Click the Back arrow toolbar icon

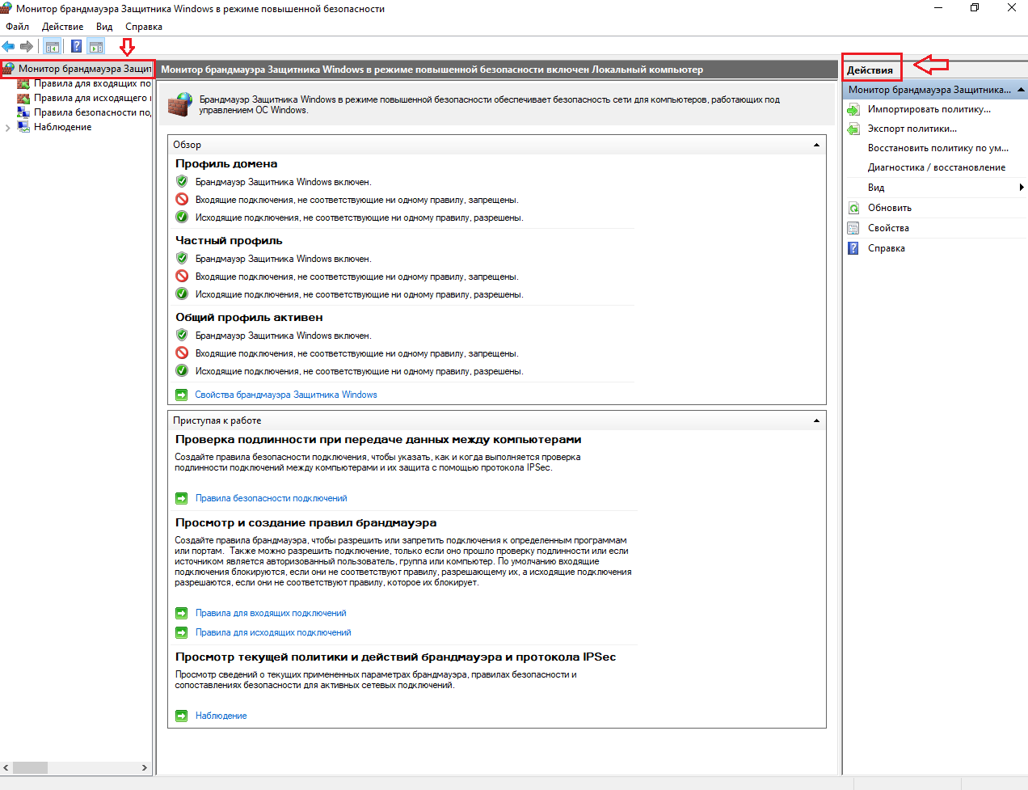click(x=8, y=47)
